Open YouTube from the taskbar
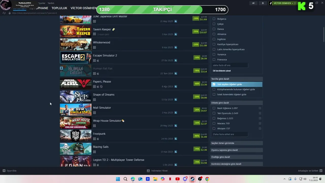325x183 pixels. 177,179
